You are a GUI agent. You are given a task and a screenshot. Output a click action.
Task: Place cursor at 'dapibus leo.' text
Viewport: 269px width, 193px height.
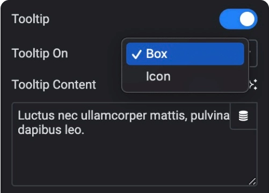(x=51, y=130)
